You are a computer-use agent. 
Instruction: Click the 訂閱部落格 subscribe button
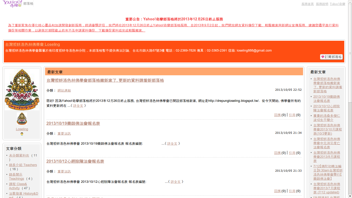pyautogui.click(x=331, y=57)
